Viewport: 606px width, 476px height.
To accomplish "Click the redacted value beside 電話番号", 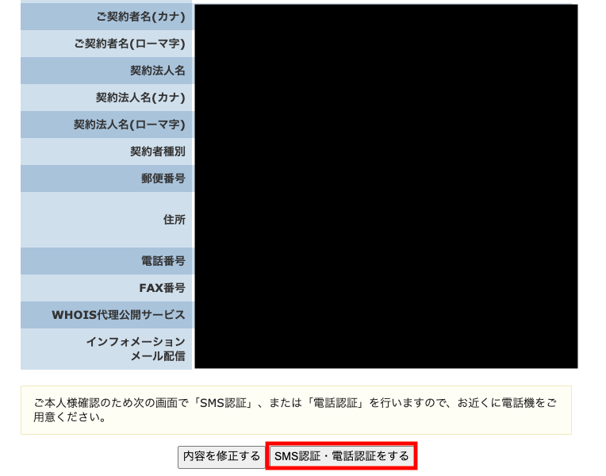I will [x=385, y=261].
